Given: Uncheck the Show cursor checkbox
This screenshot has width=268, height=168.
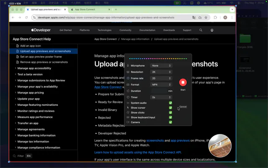Looking at the screenshot, I should coord(170,108).
